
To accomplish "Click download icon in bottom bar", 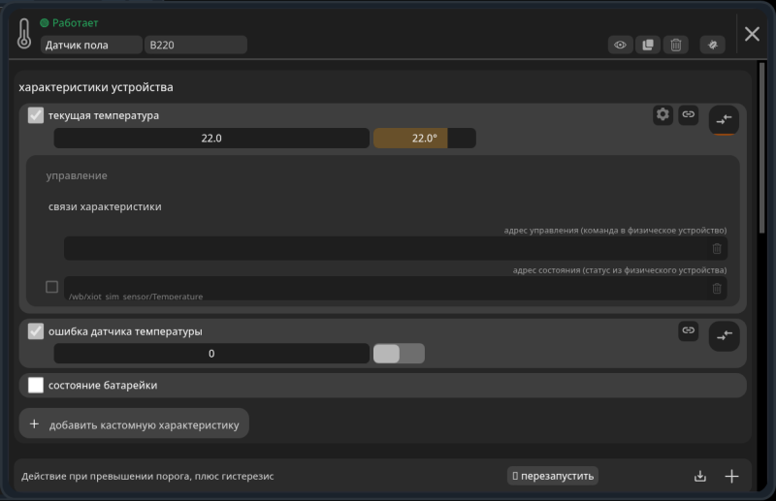I will point(699,476).
